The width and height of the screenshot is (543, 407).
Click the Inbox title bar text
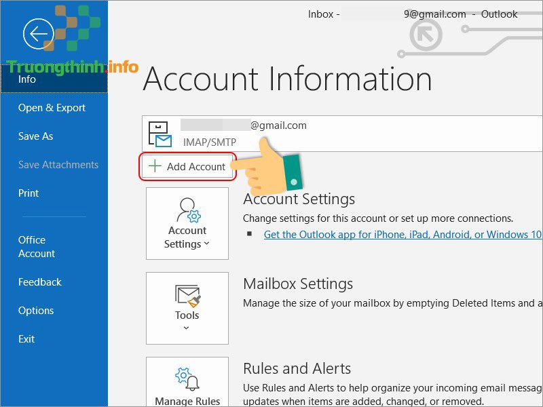(413, 14)
